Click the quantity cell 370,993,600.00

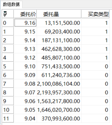pyautogui.click(x=59, y=118)
